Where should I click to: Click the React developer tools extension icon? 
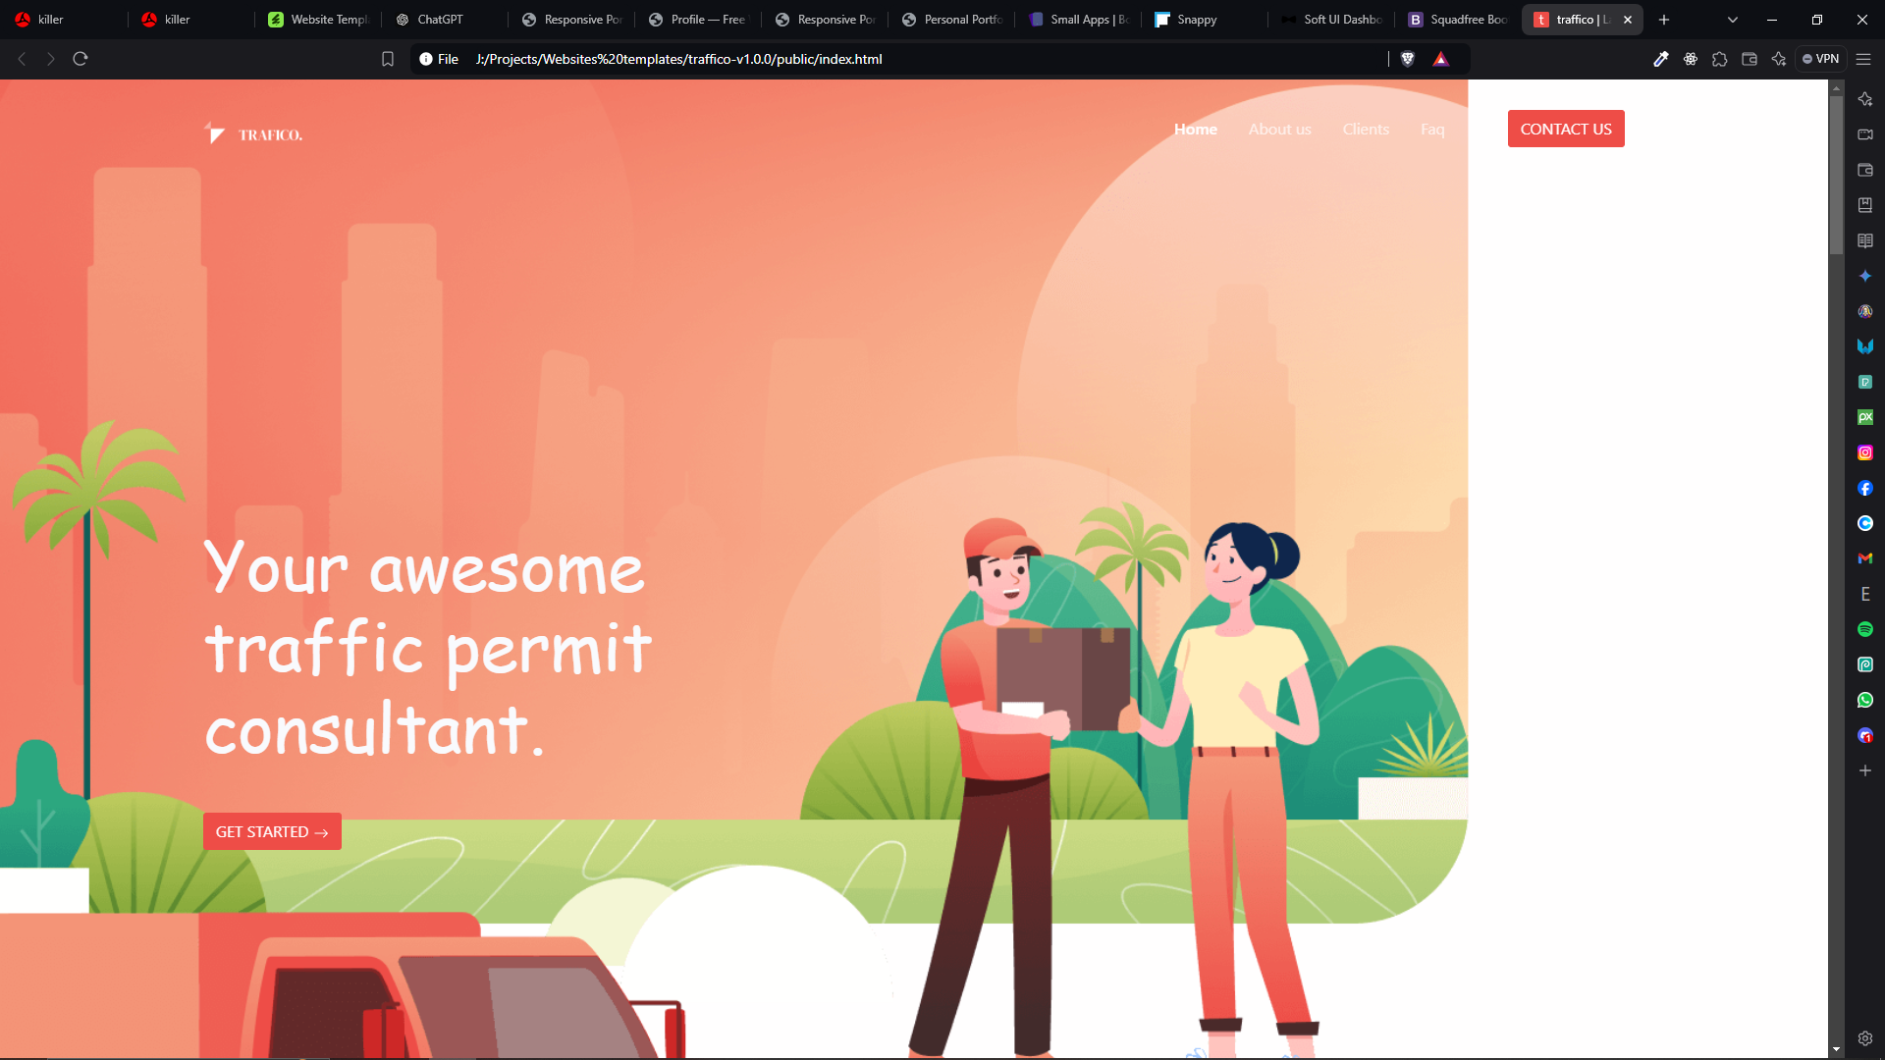(x=1691, y=59)
